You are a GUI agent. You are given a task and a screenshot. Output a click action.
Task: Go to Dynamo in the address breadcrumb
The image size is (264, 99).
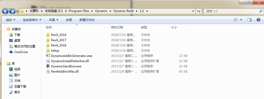pos(101,11)
